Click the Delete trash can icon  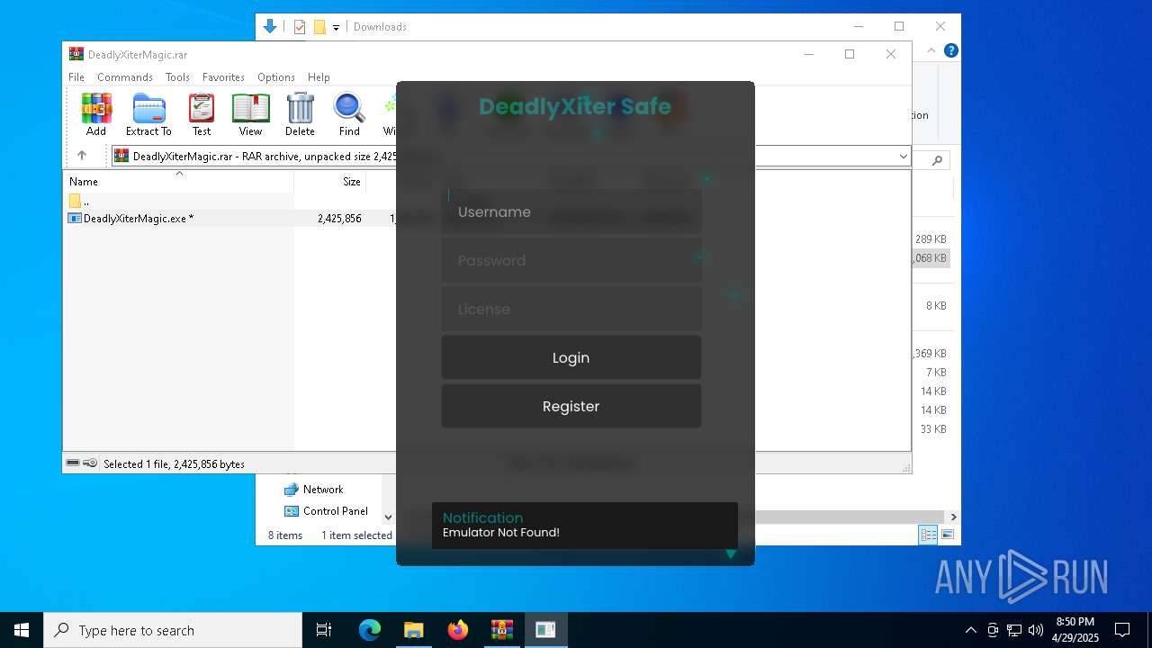[300, 115]
